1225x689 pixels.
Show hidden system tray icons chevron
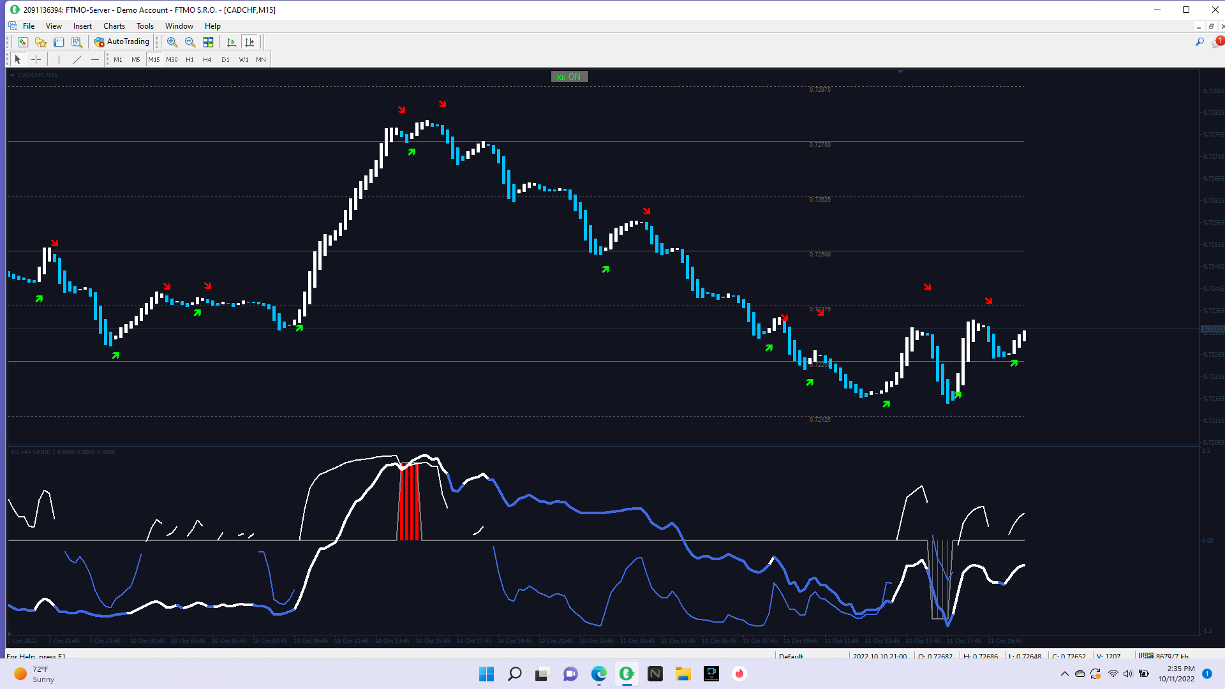pyautogui.click(x=1064, y=674)
